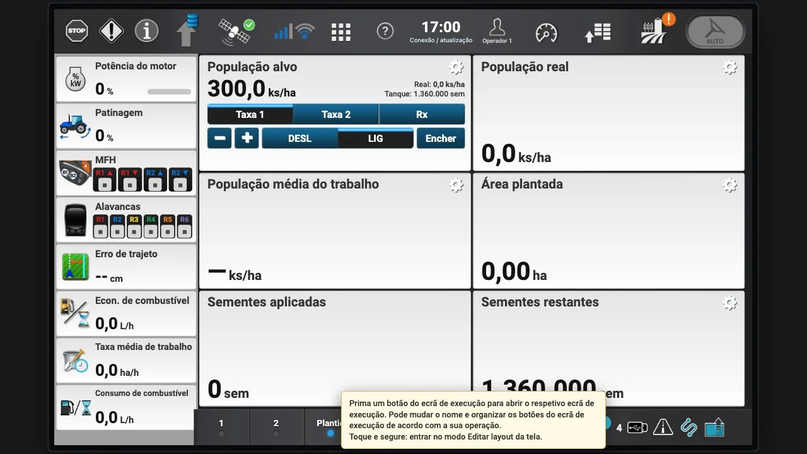The height and width of the screenshot is (454, 807).
Task: Select the Taxa 1 rate tab
Action: coord(250,114)
